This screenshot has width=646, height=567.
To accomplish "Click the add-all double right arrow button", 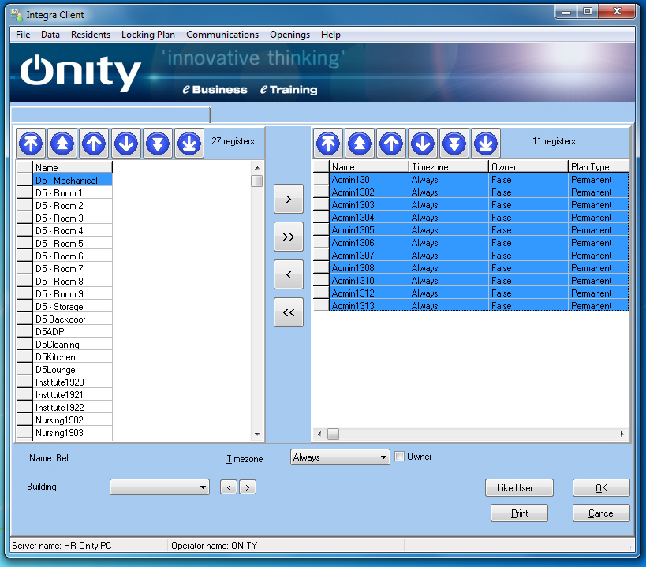I will (288, 237).
